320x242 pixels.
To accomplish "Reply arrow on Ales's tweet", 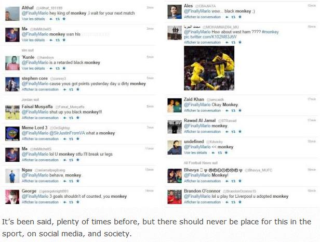I will pos(225,17).
